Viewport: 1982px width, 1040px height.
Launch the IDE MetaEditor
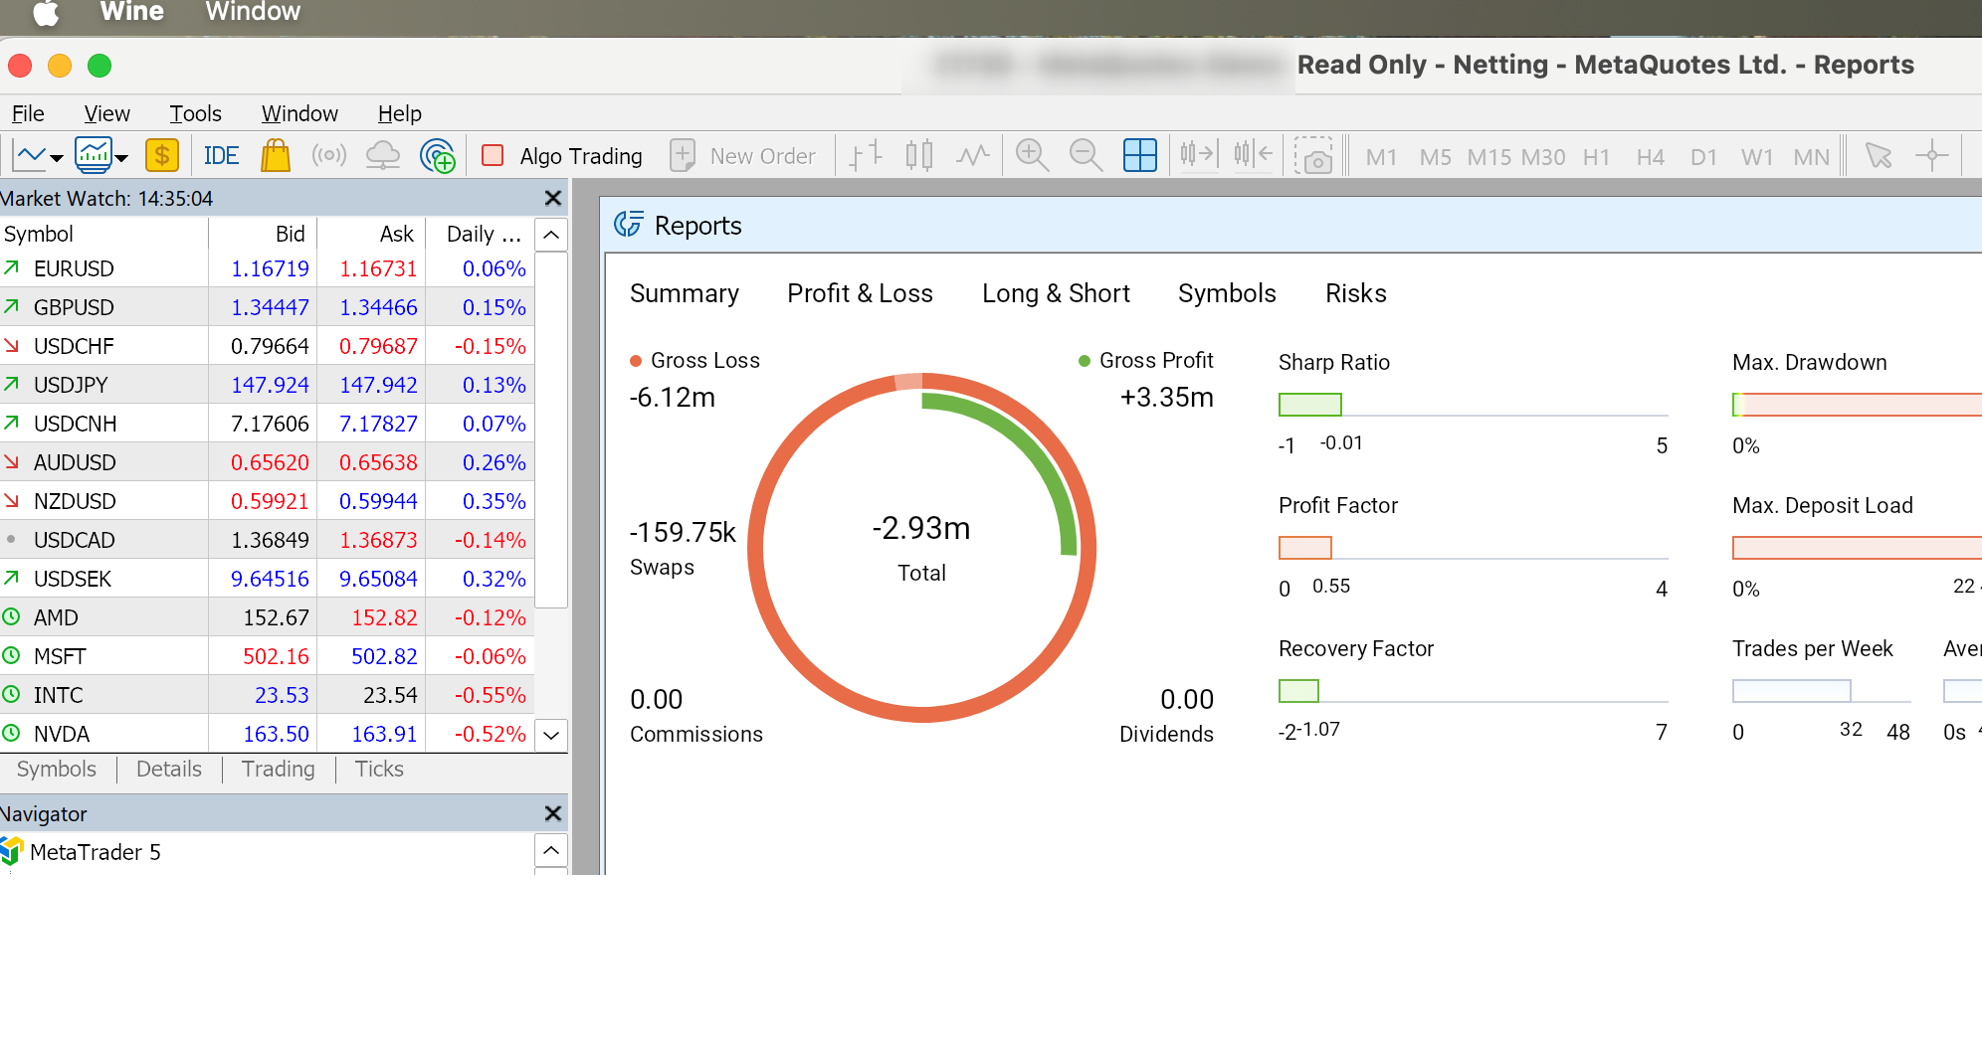221,156
